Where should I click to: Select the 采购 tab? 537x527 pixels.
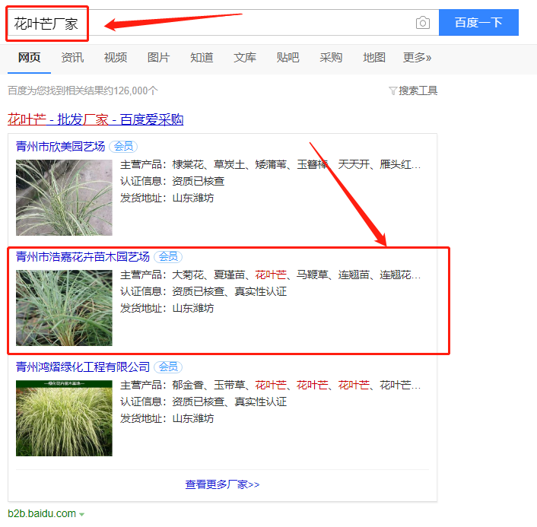(x=331, y=58)
